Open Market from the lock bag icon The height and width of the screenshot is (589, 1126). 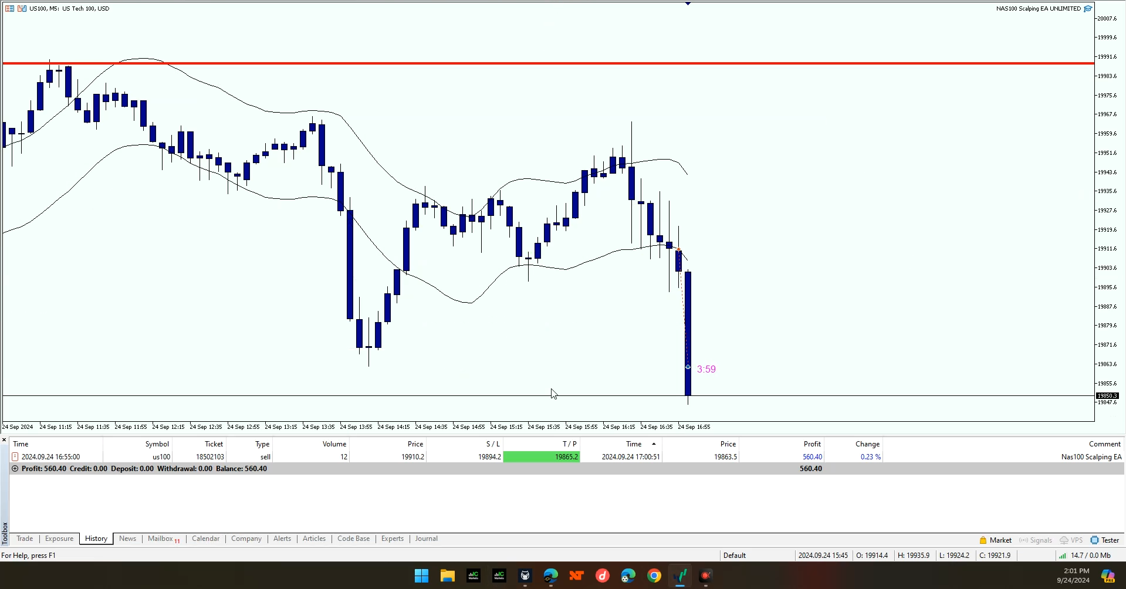[995, 540]
